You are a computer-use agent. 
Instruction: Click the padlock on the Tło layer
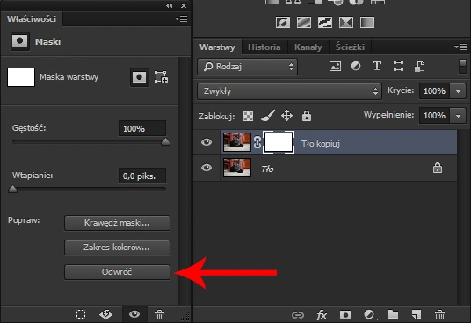coord(438,168)
